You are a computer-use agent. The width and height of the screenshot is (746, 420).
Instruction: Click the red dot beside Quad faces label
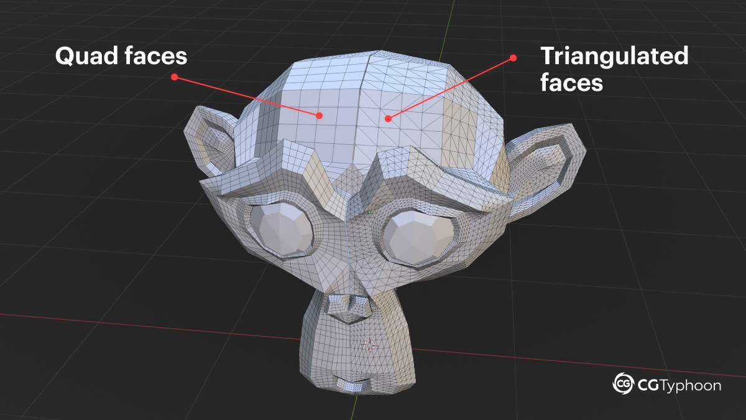175,77
